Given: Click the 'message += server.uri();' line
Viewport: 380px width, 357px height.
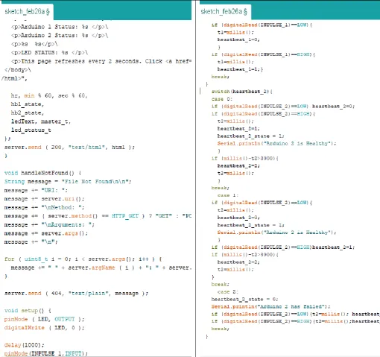Looking at the screenshot, I should [44, 199].
